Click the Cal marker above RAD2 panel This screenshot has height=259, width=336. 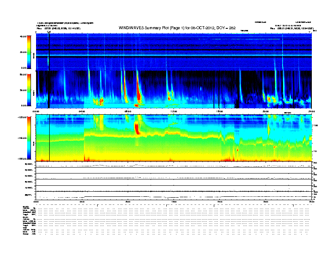click(49, 32)
